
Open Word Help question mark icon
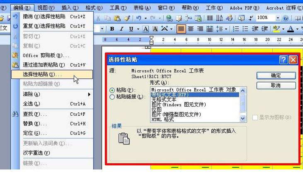coord(286,18)
